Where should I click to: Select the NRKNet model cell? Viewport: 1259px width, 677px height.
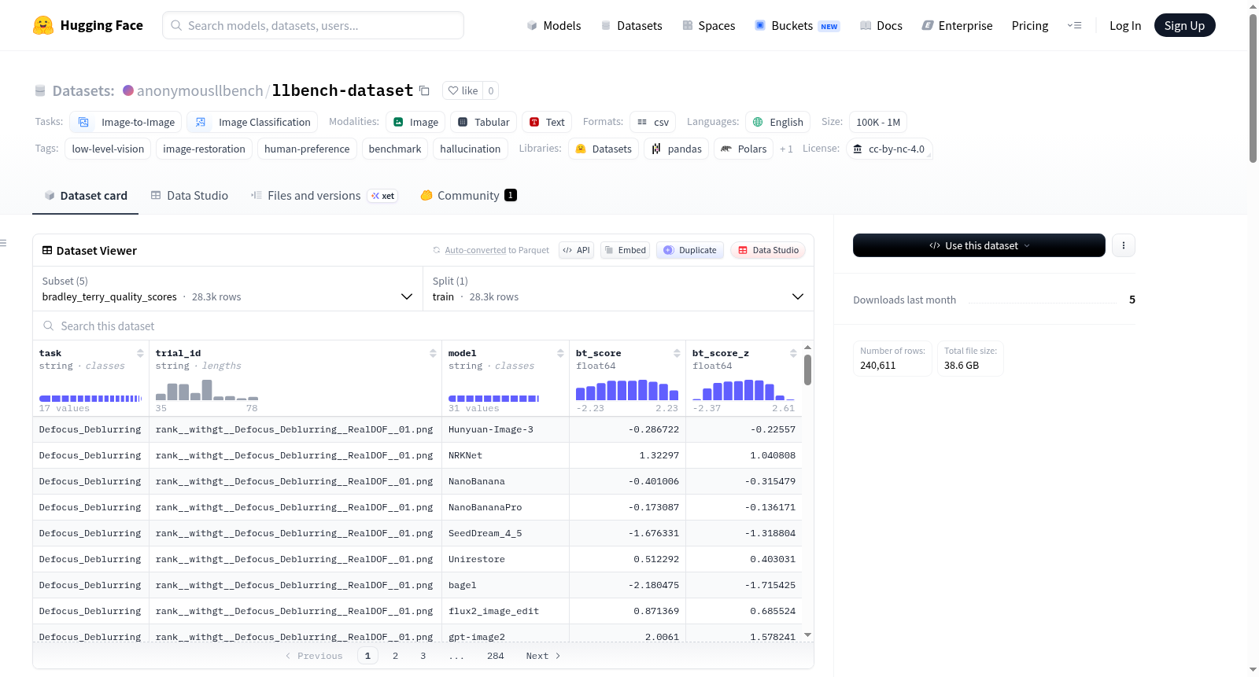pos(505,455)
